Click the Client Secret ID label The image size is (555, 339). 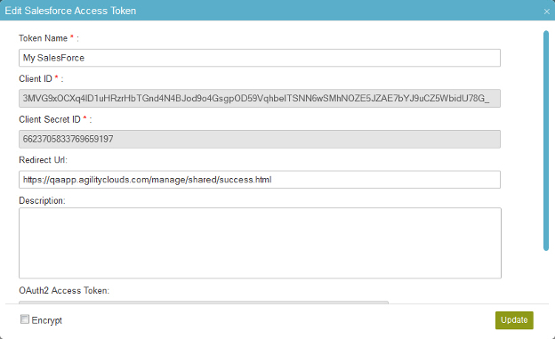tap(50, 119)
